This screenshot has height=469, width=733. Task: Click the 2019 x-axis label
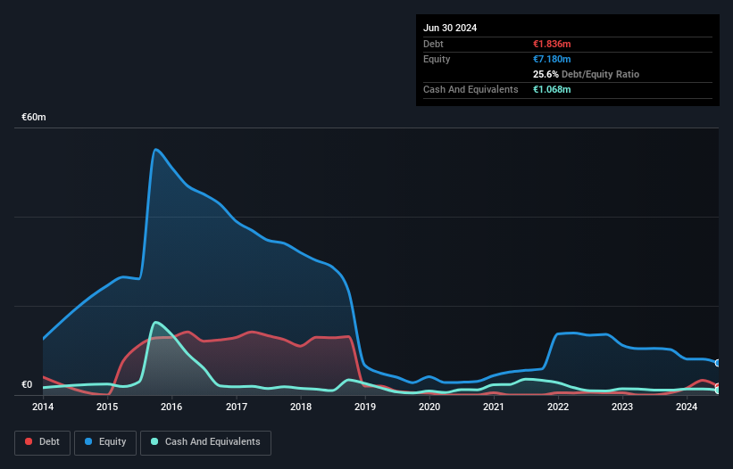[365, 407]
